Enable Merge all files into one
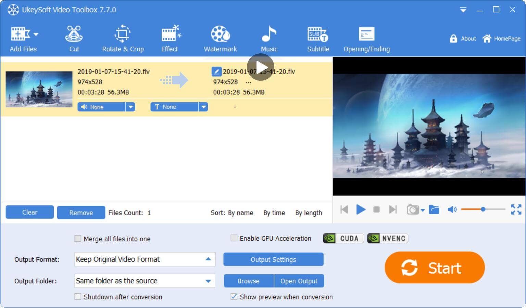 [78, 239]
